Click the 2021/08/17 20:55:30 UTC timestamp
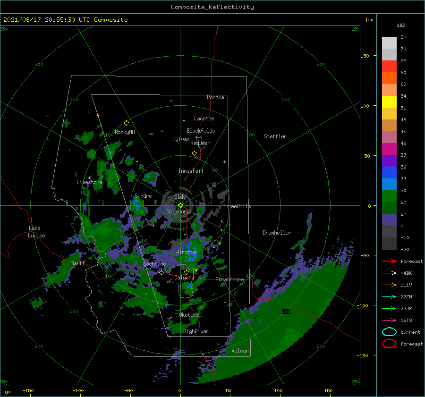The height and width of the screenshot is (397, 425). click(x=66, y=20)
